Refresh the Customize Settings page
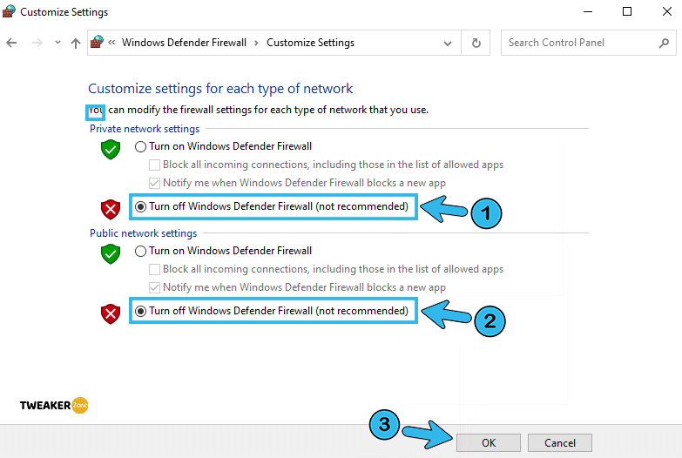 476,43
